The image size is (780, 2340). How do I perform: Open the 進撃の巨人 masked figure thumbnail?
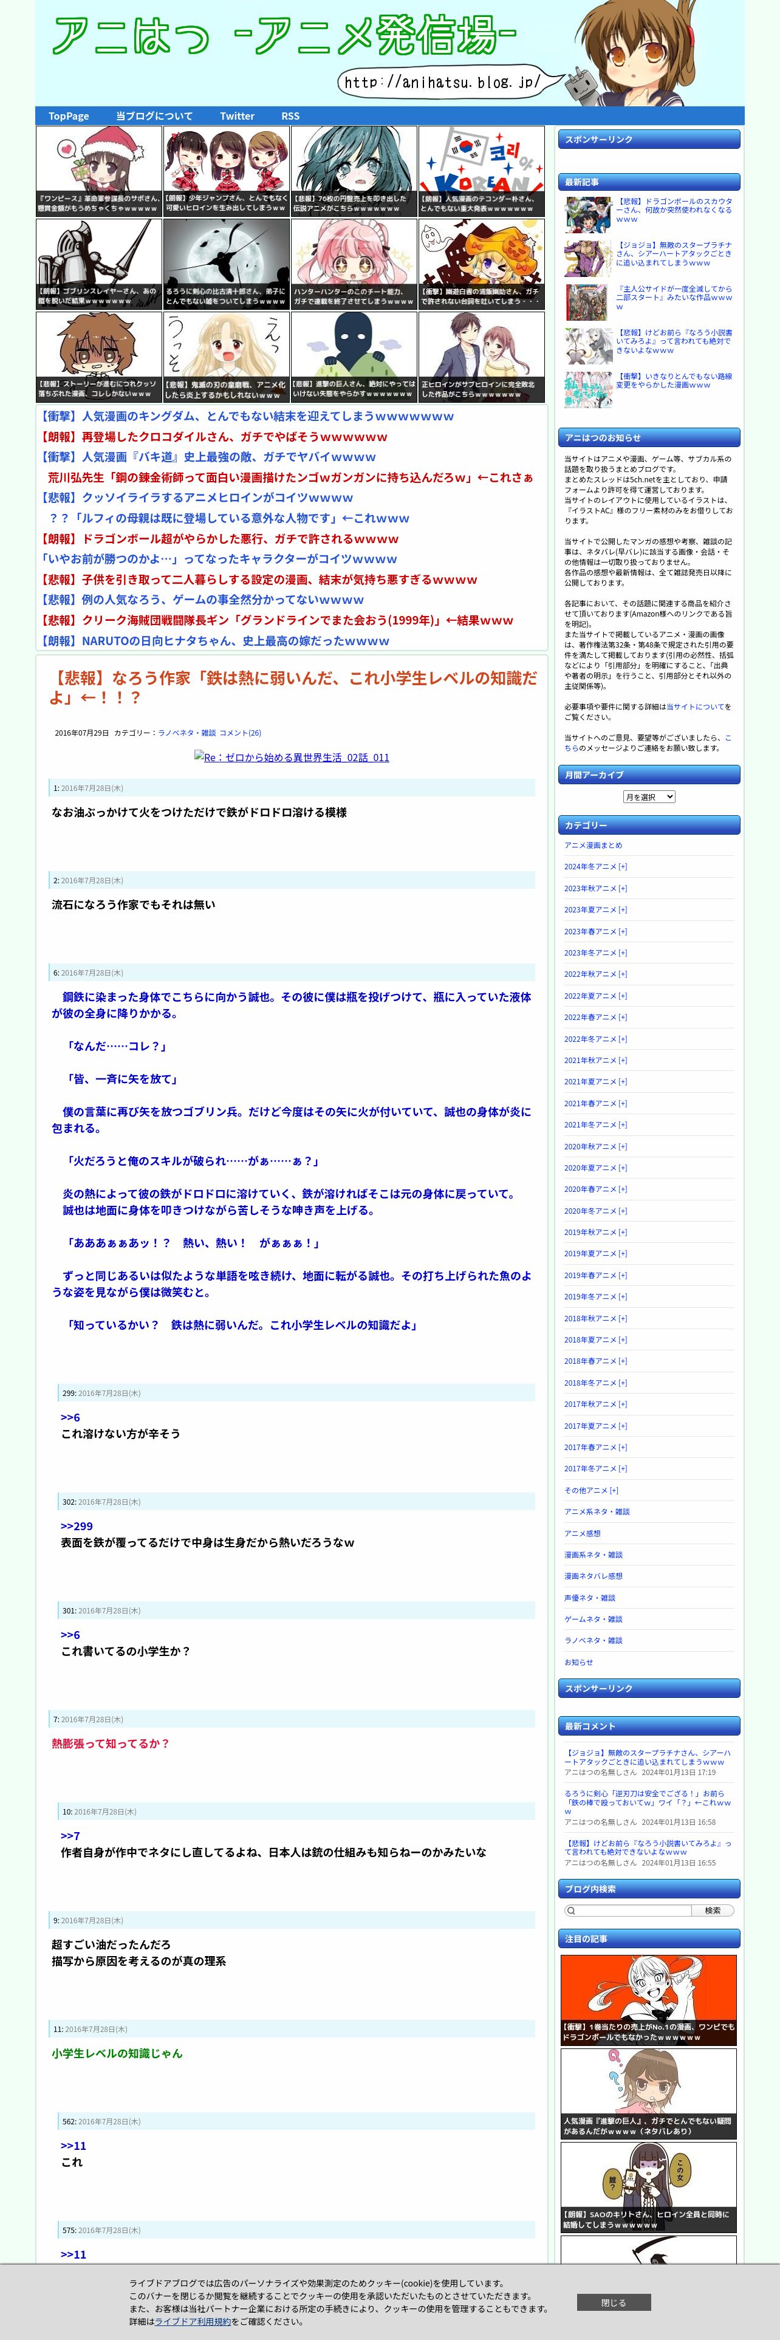[x=354, y=357]
